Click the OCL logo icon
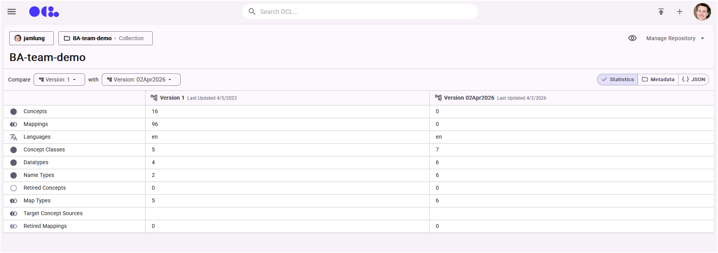The height and width of the screenshot is (253, 718). 44,12
